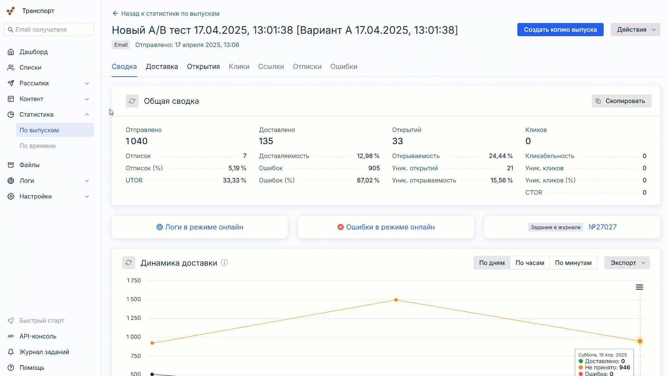Click the Файлы archive icon
Screen dimensions: 668x376
(11, 165)
